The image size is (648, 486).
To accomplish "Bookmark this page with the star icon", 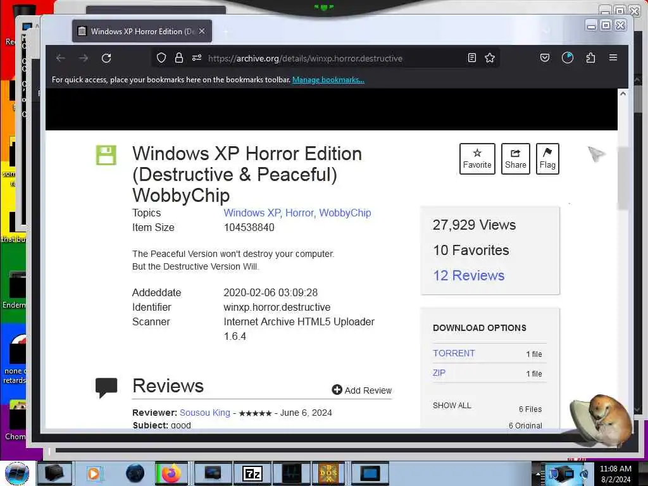I will 490,58.
